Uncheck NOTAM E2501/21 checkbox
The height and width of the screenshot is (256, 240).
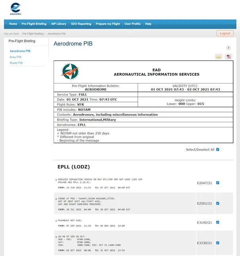(x=217, y=203)
